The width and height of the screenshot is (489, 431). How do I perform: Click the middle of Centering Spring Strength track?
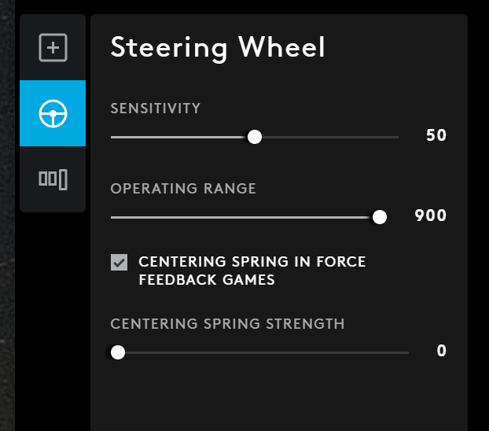point(263,352)
